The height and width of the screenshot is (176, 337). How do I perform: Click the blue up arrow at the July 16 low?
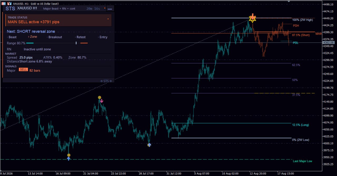69,159
